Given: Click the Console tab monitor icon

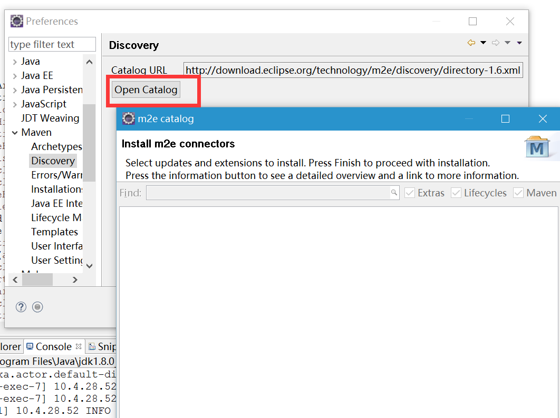Looking at the screenshot, I should (x=30, y=346).
